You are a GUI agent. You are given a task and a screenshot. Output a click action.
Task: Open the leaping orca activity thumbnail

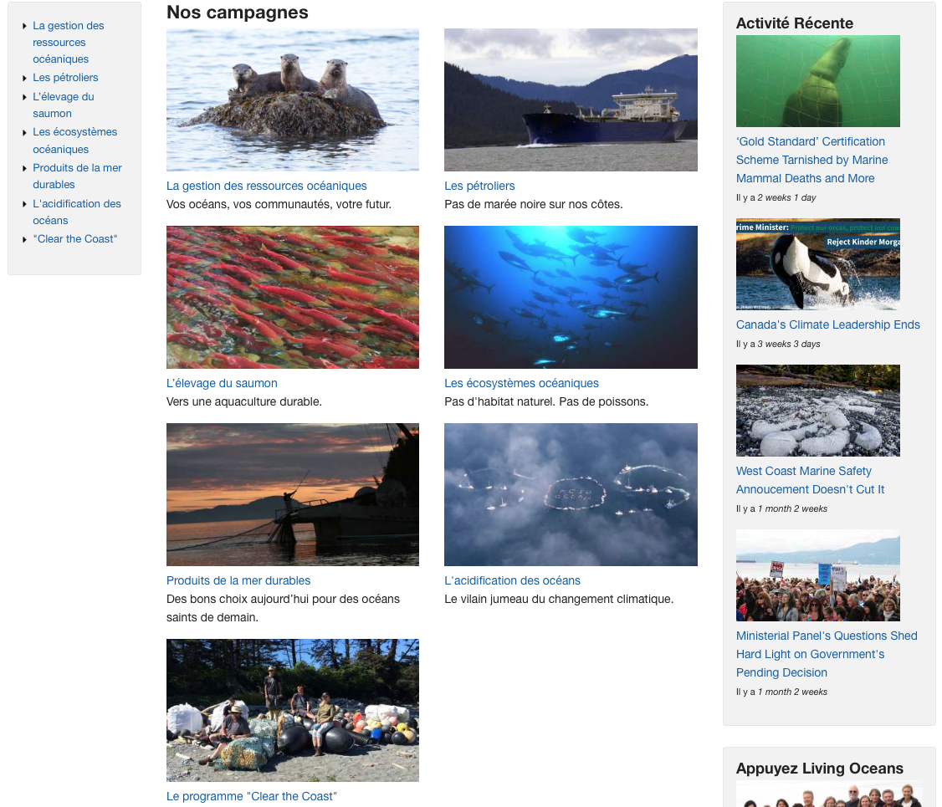pyautogui.click(x=817, y=264)
